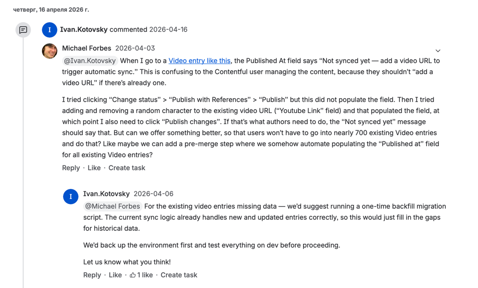Click Ivan.Kotovsky author name on the reply

(106, 194)
